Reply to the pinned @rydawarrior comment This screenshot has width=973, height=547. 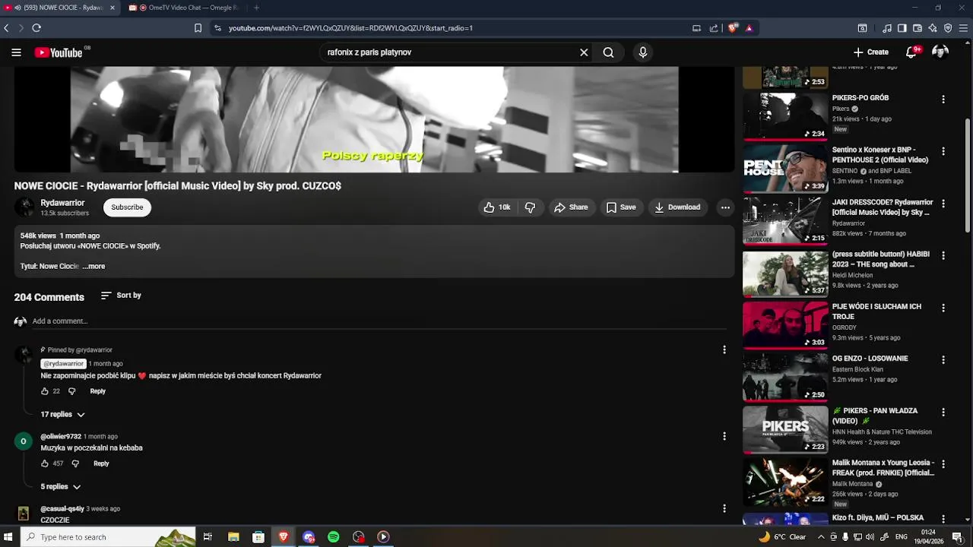(x=98, y=391)
